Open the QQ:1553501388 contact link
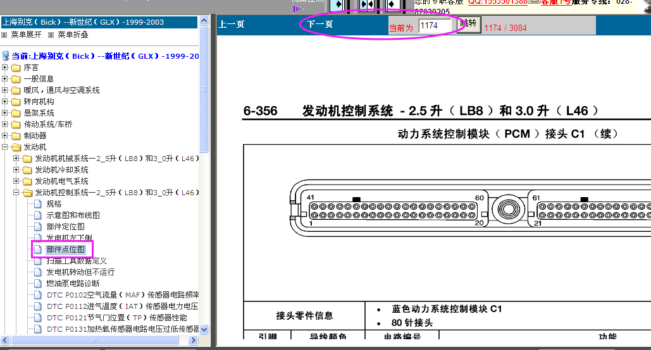 click(x=498, y=2)
